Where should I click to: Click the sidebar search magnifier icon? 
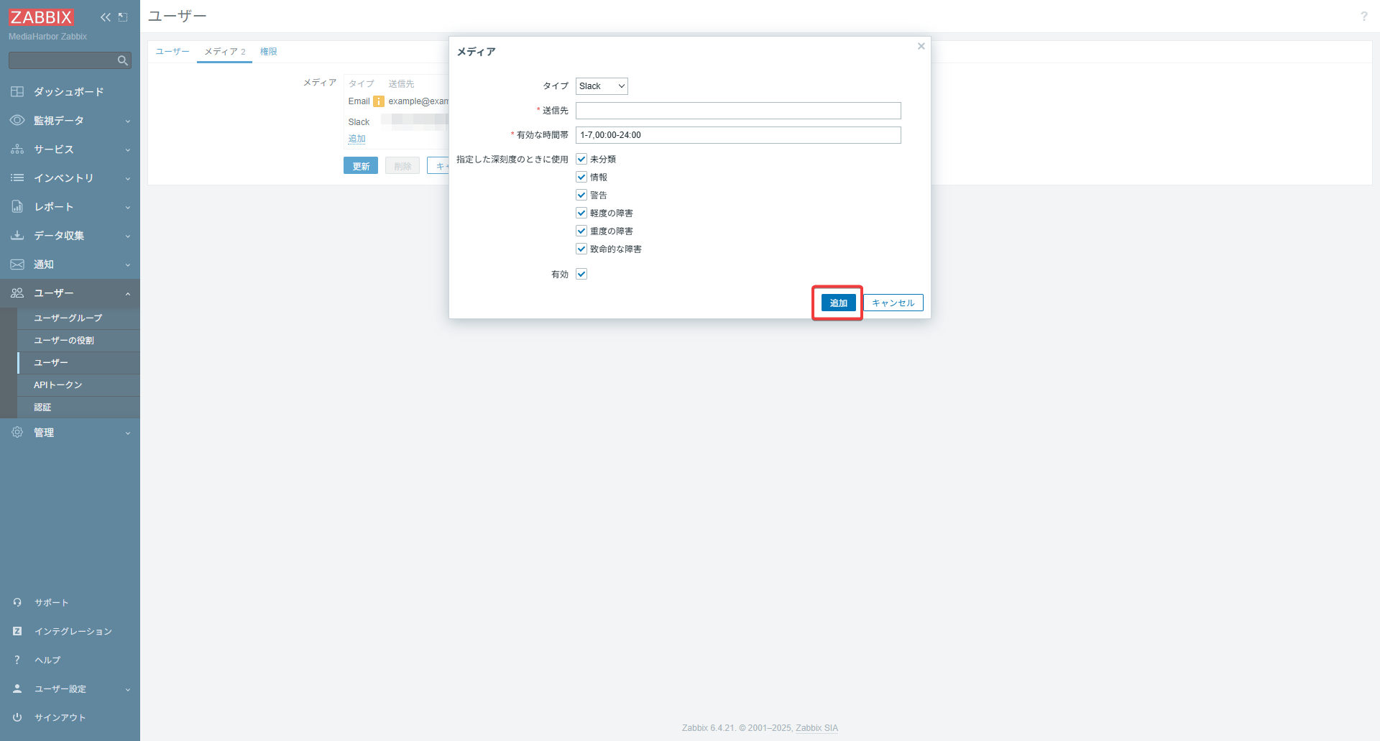123,60
